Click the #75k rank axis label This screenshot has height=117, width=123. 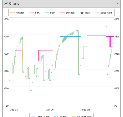tap(117, 19)
